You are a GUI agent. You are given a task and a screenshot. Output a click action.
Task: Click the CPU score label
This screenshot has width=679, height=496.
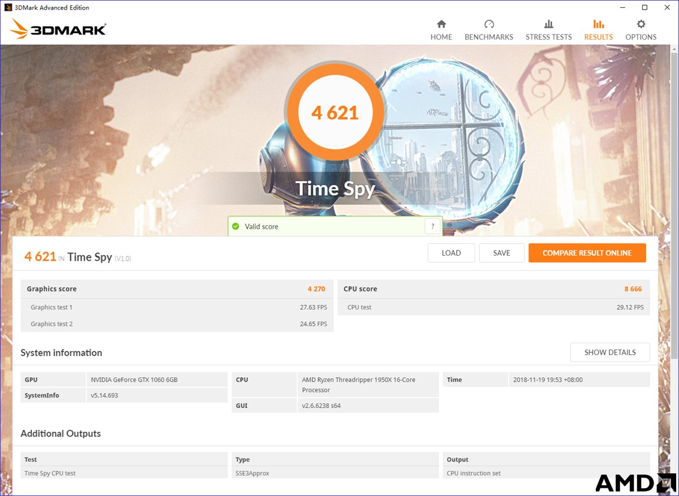[x=360, y=289]
